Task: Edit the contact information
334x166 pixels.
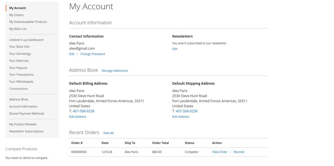Action: (72, 54)
